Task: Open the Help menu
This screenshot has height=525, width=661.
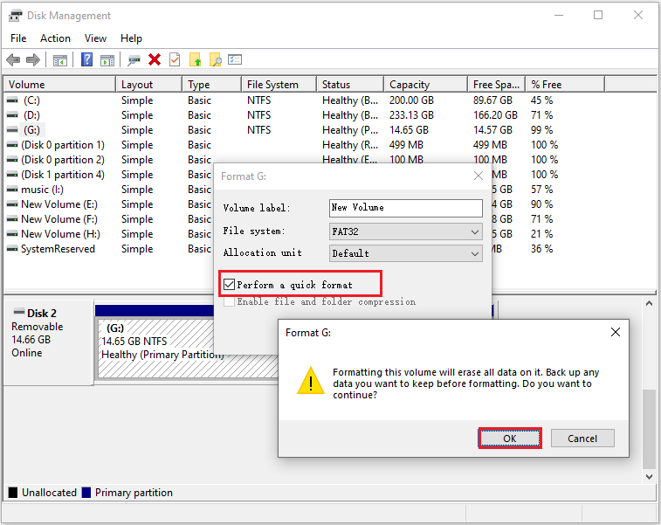Action: pyautogui.click(x=131, y=38)
